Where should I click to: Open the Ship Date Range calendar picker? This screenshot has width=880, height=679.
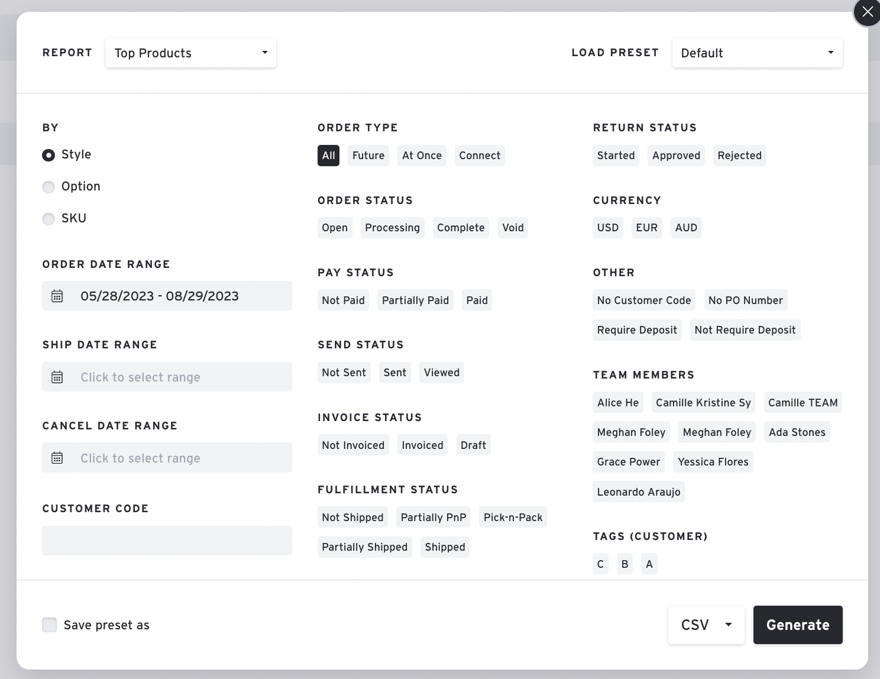[x=167, y=377]
